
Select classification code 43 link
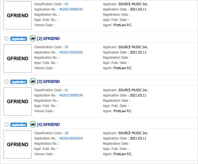tap(66, 4)
